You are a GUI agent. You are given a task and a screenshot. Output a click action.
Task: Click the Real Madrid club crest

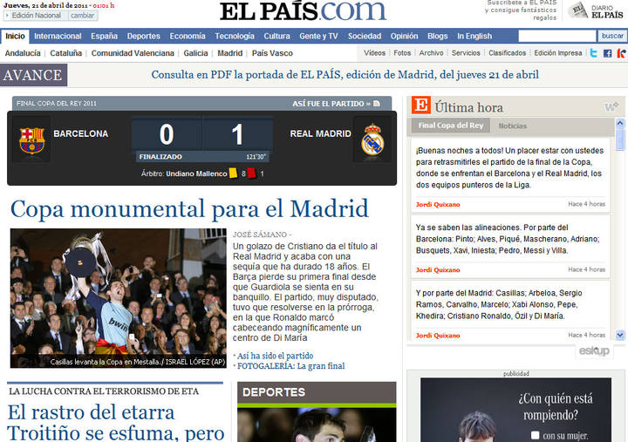pyautogui.click(x=372, y=139)
